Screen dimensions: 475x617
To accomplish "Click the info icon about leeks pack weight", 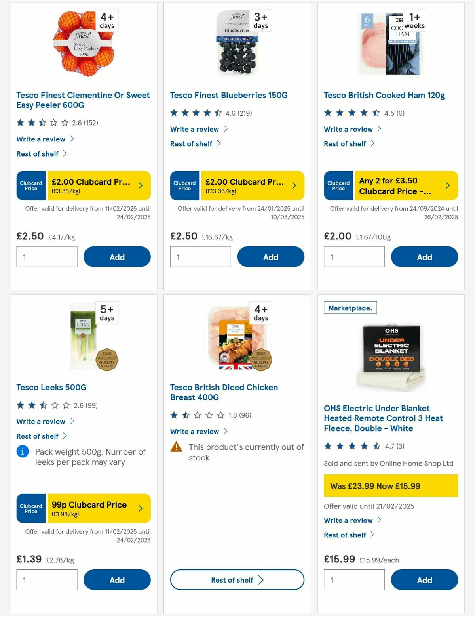I will 23,451.
